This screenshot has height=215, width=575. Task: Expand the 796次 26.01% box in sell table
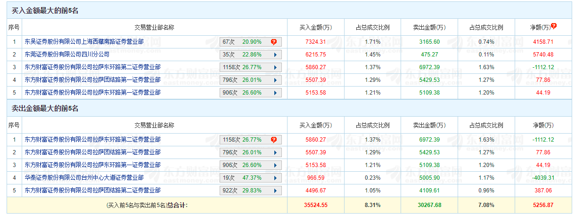point(251,152)
